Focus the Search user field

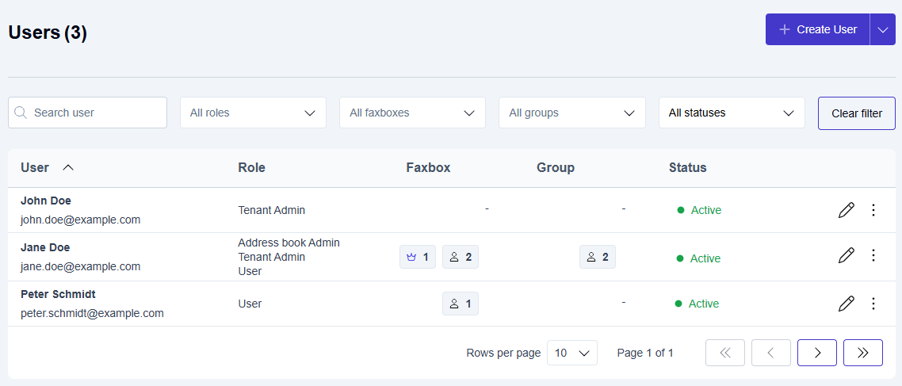(87, 113)
